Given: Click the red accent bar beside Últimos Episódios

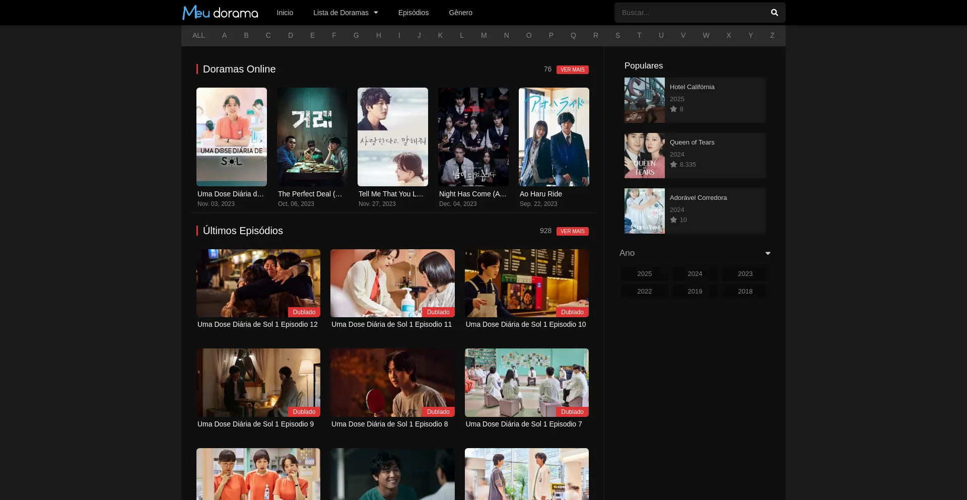Looking at the screenshot, I should click(197, 231).
